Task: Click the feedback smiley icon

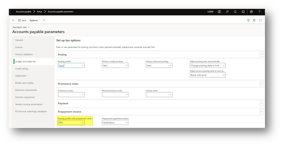Action: pos(243,12)
